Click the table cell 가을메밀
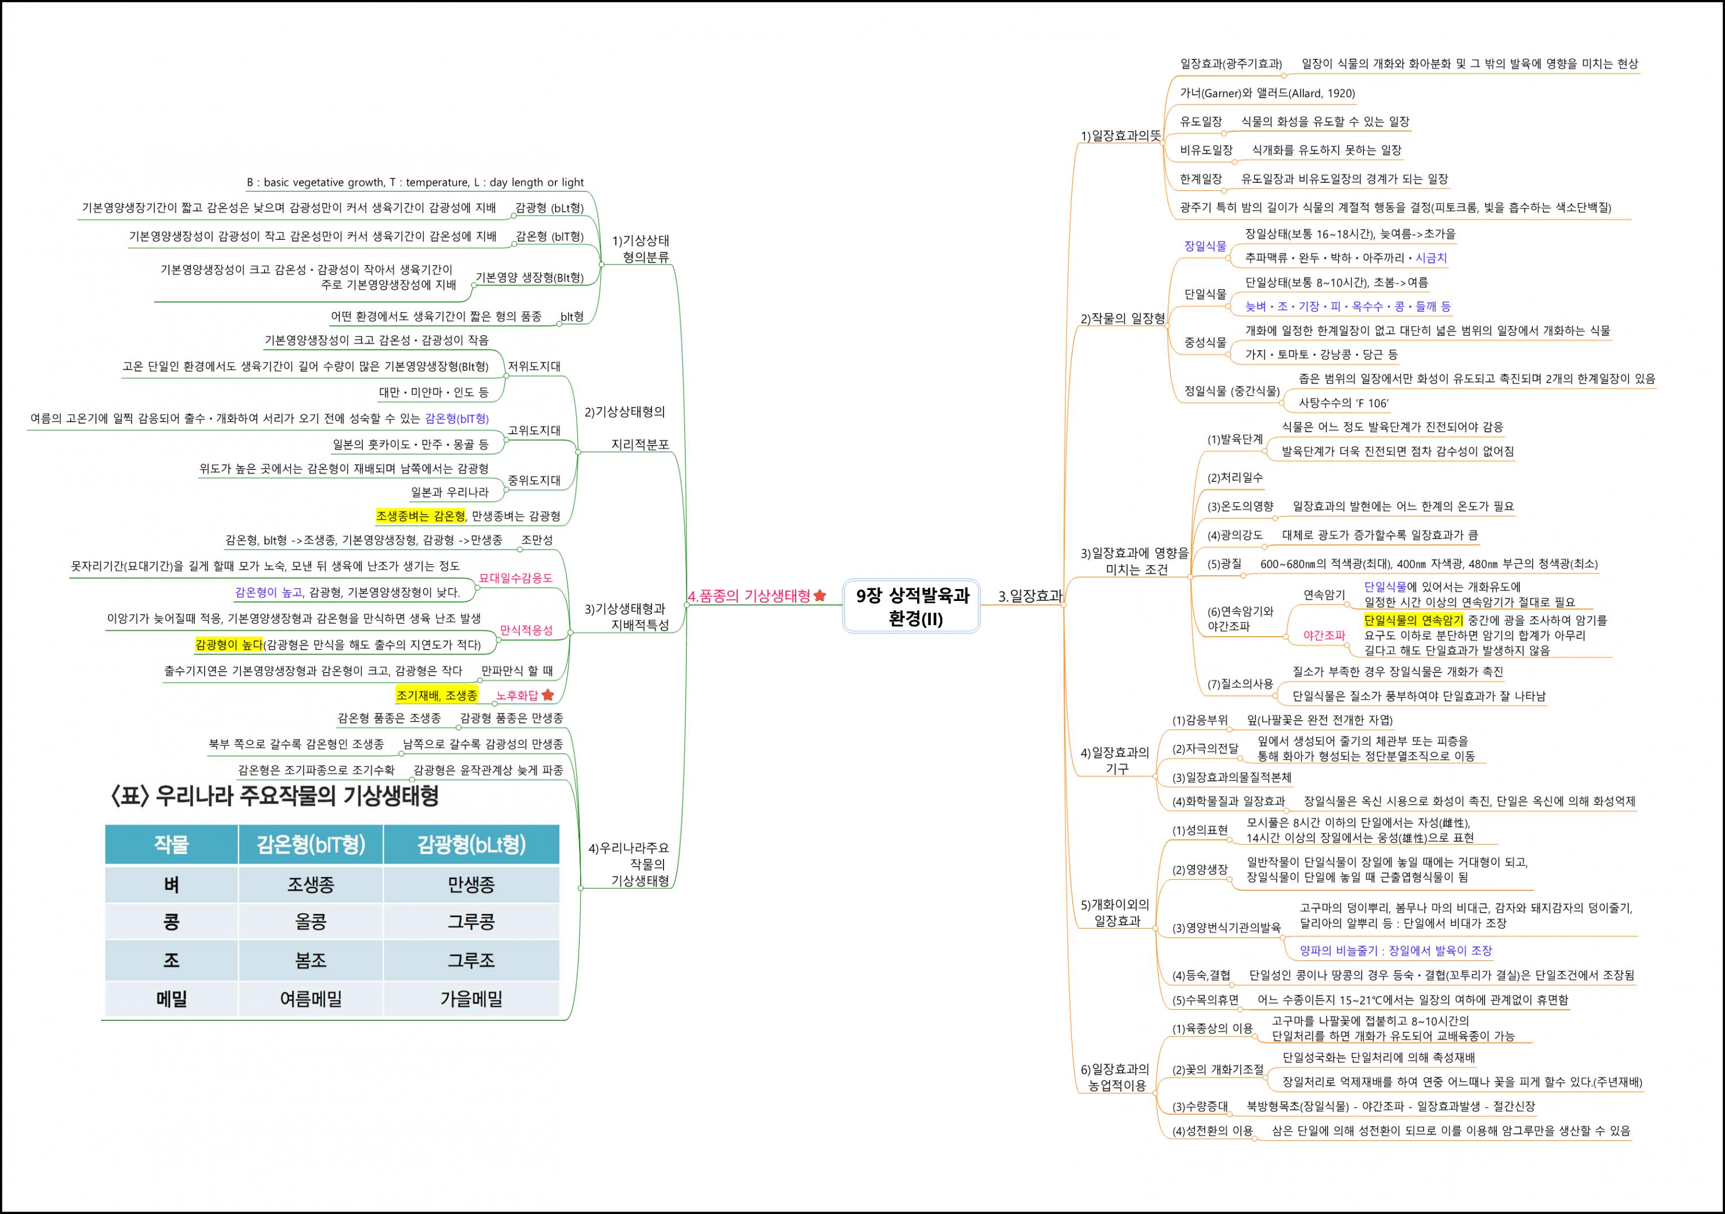This screenshot has width=1725, height=1214. point(471,999)
